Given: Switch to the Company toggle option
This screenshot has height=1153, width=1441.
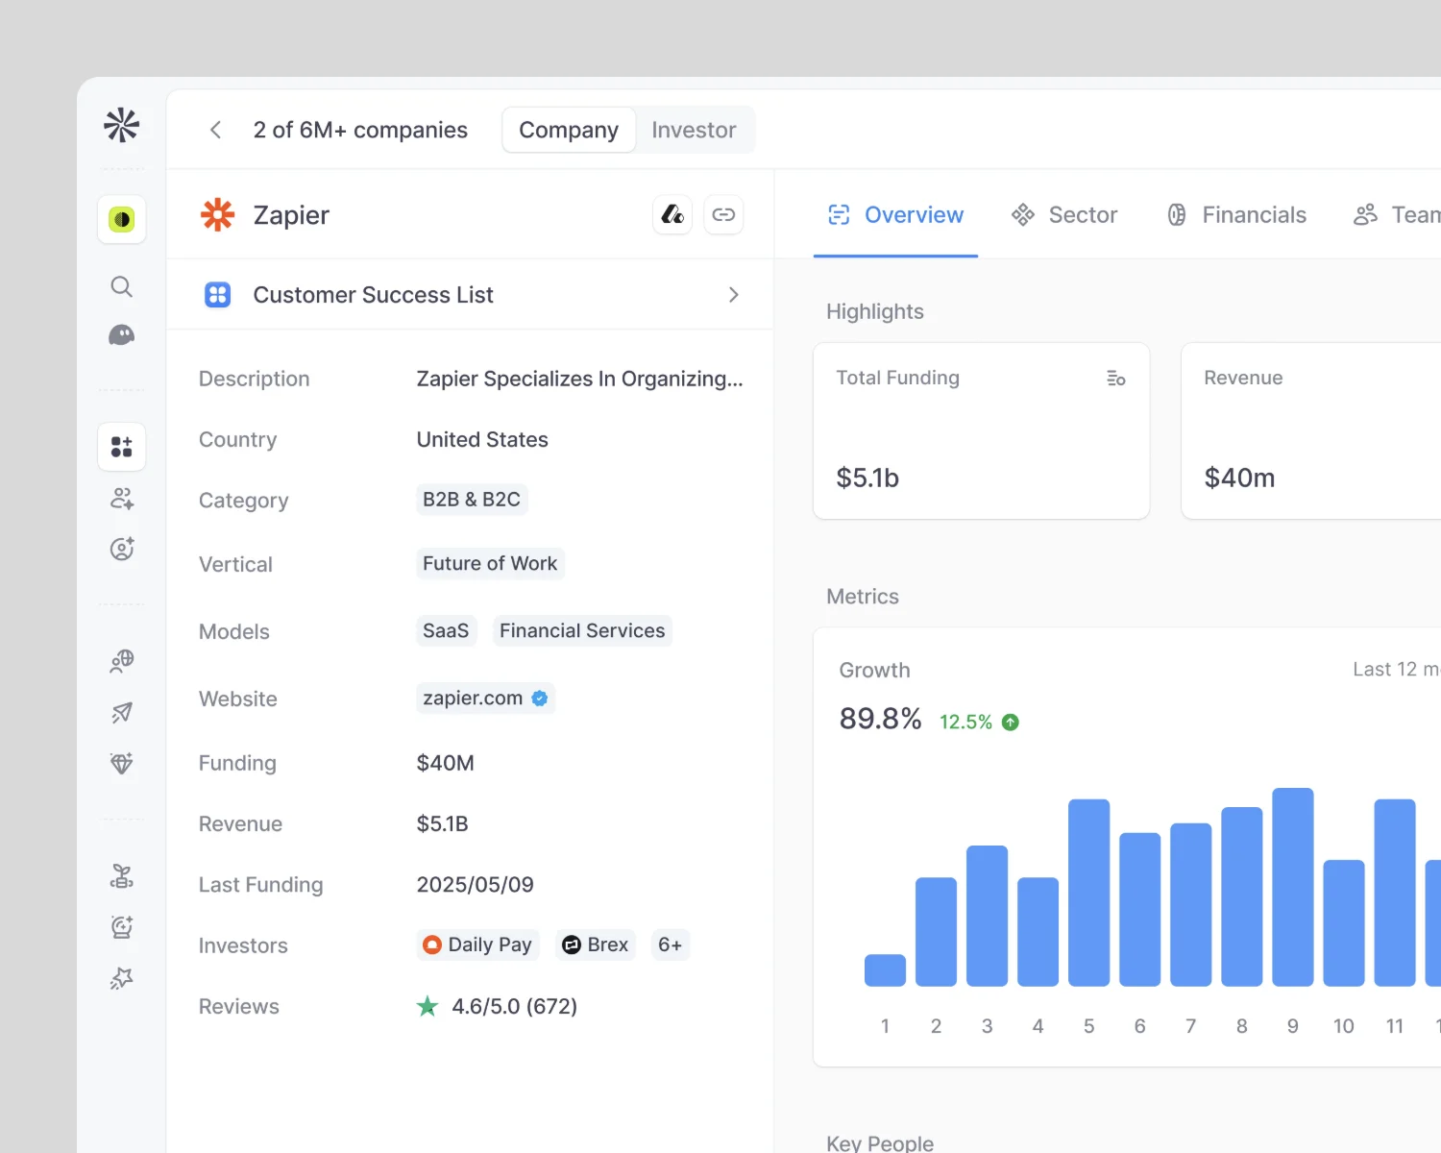Looking at the screenshot, I should 569,130.
